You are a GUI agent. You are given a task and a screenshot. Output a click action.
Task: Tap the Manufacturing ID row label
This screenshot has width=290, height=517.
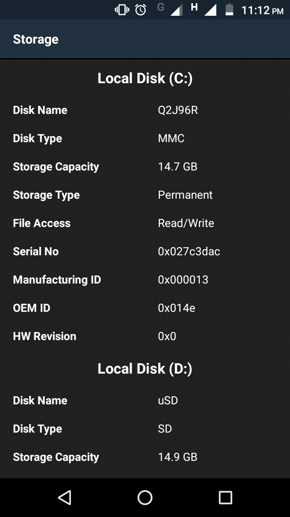[x=57, y=280]
